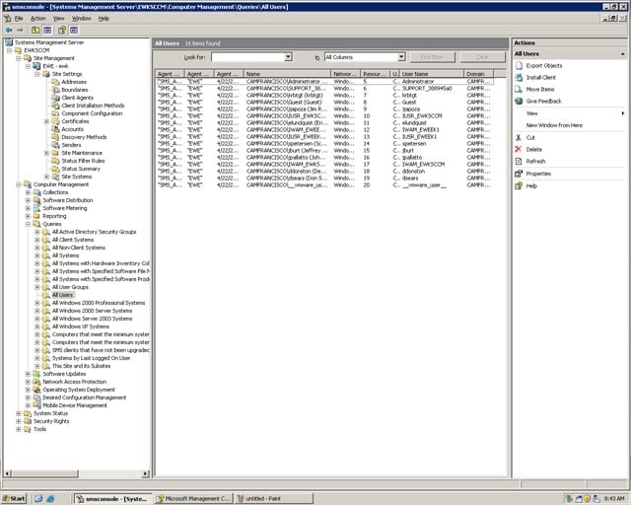
Task: Collapse the Queries node
Action: tap(28, 224)
